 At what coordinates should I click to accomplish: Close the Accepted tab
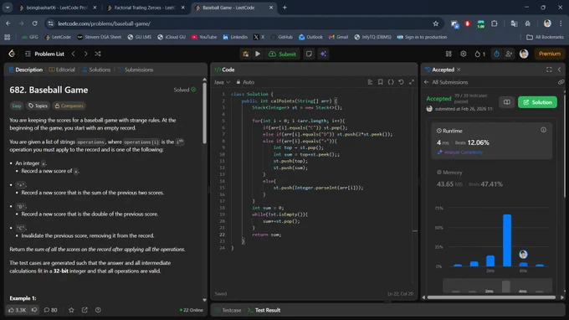(x=459, y=70)
